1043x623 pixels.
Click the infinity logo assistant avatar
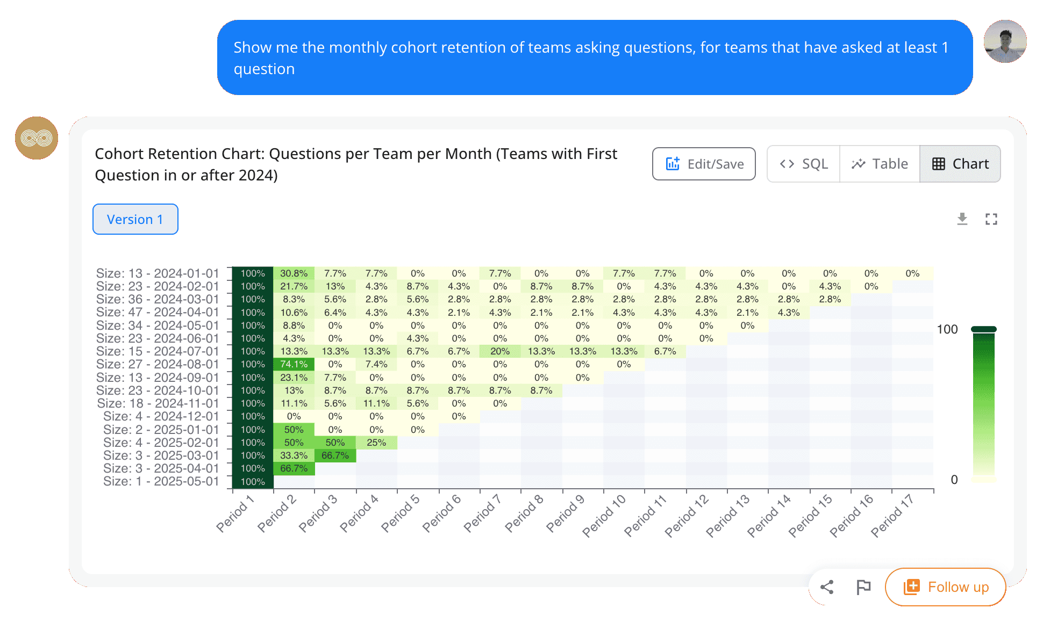click(37, 138)
